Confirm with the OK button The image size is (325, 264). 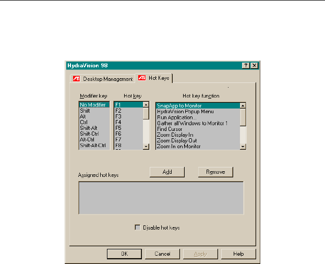pyautogui.click(x=124, y=254)
